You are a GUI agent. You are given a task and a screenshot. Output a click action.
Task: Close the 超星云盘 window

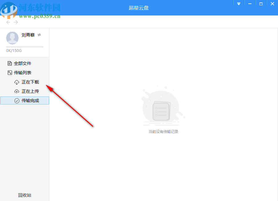272,4
